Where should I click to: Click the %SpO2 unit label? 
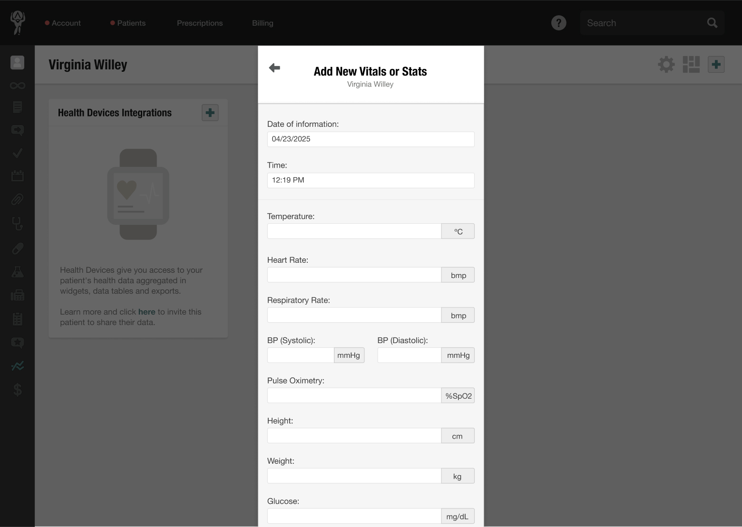458,395
